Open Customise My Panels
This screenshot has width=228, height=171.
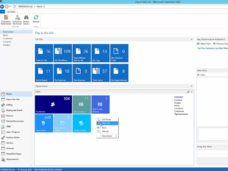point(17,20)
